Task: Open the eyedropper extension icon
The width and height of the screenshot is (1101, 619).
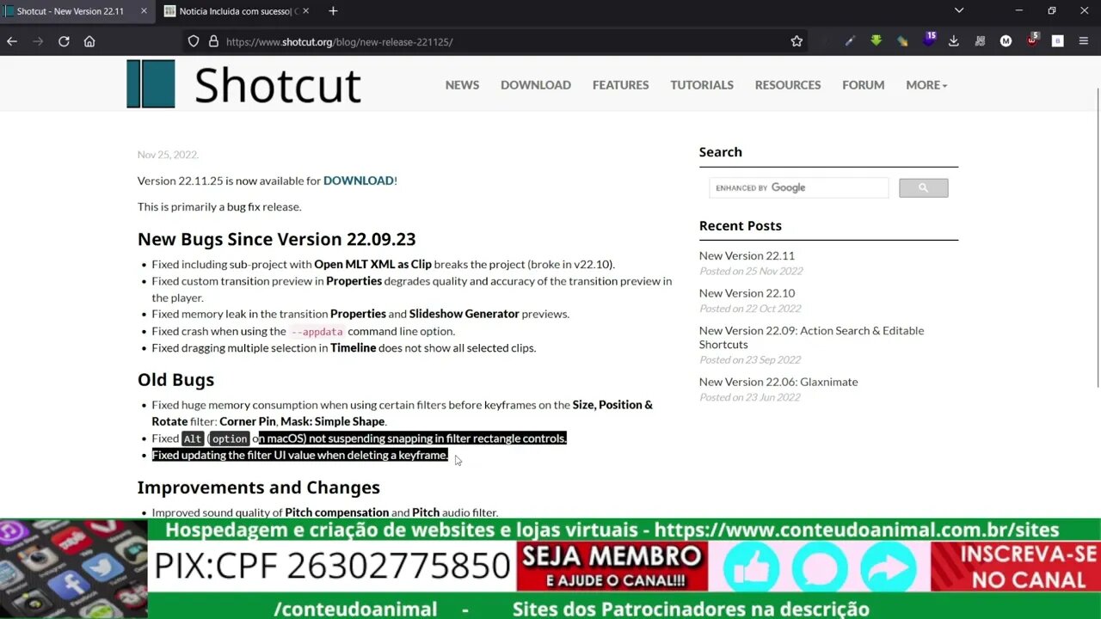Action: click(850, 41)
